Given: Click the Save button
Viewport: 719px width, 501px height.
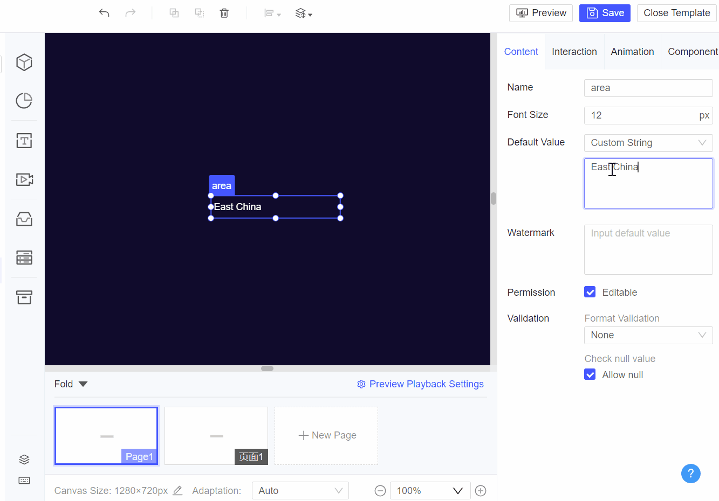Looking at the screenshot, I should (605, 13).
